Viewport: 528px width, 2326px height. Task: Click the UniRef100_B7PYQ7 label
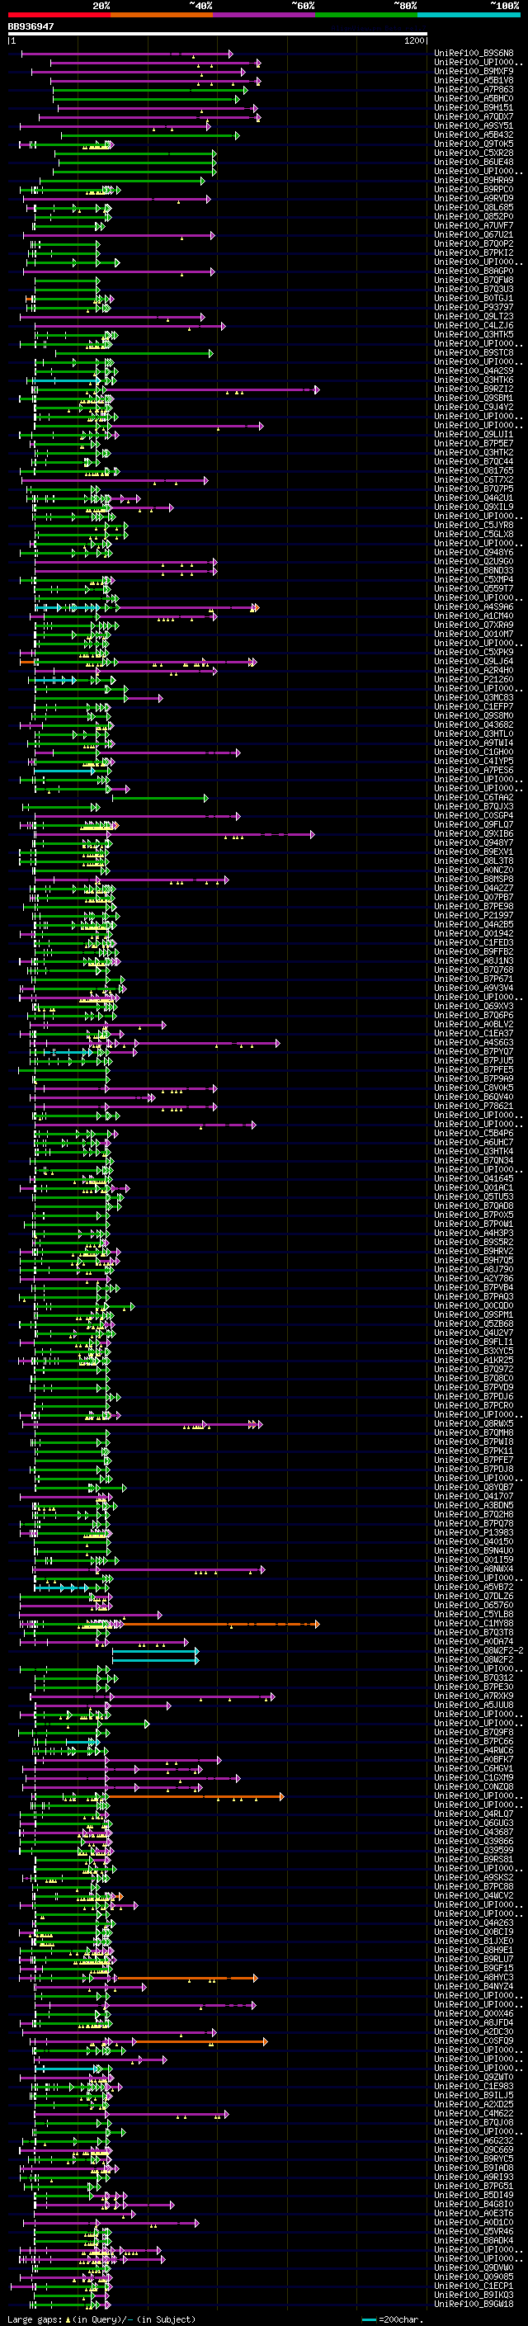pyautogui.click(x=474, y=1052)
